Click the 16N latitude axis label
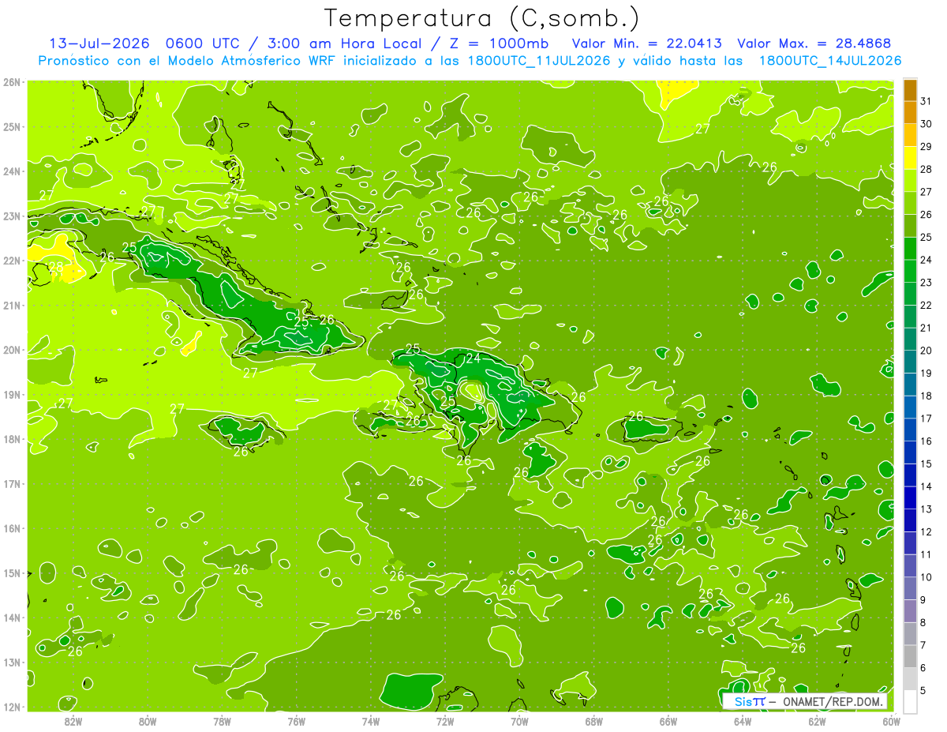This screenshot has height=732, width=947. pyautogui.click(x=11, y=528)
